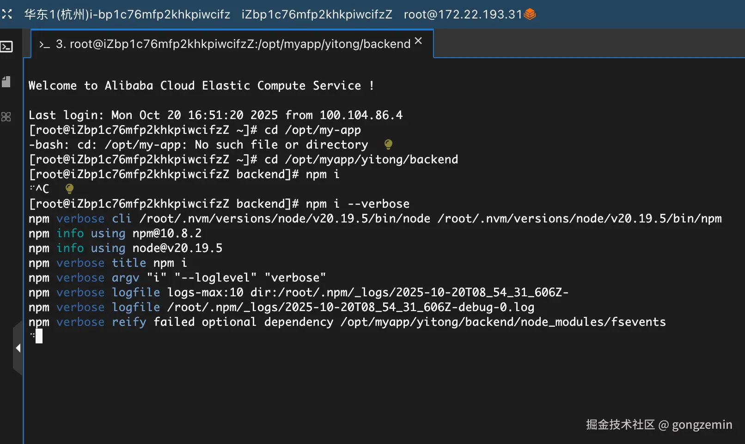Screen dimensions: 745x444
Task: Click the lightbulb hint next to ^C
Action: coord(69,188)
